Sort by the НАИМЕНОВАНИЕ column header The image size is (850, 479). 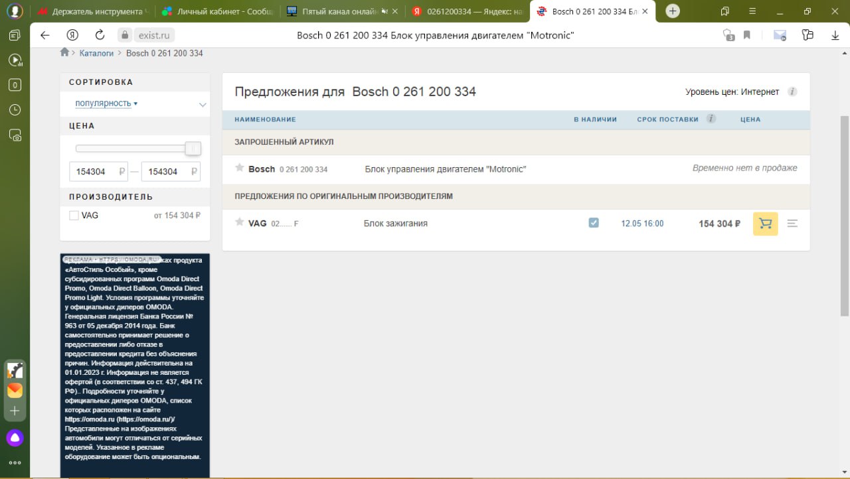(x=265, y=119)
